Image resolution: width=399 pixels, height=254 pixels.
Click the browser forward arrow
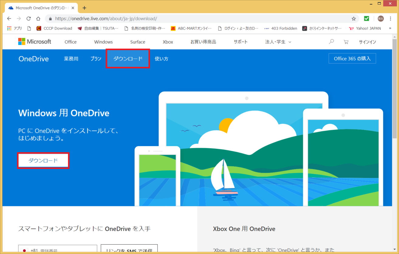(x=19, y=19)
